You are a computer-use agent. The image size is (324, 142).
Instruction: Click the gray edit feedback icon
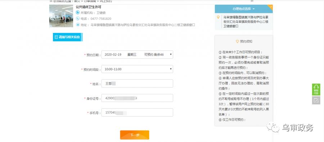click(316, 100)
